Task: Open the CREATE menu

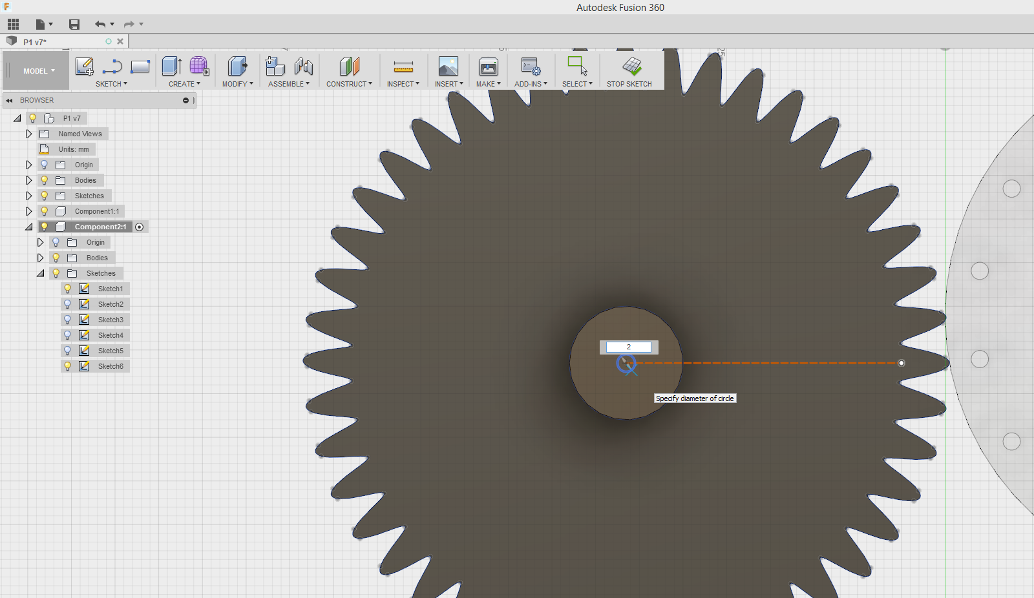Action: coord(184,84)
